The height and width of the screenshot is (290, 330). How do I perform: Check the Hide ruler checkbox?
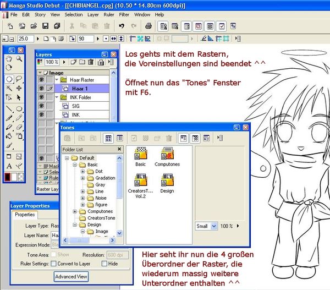click(105, 264)
